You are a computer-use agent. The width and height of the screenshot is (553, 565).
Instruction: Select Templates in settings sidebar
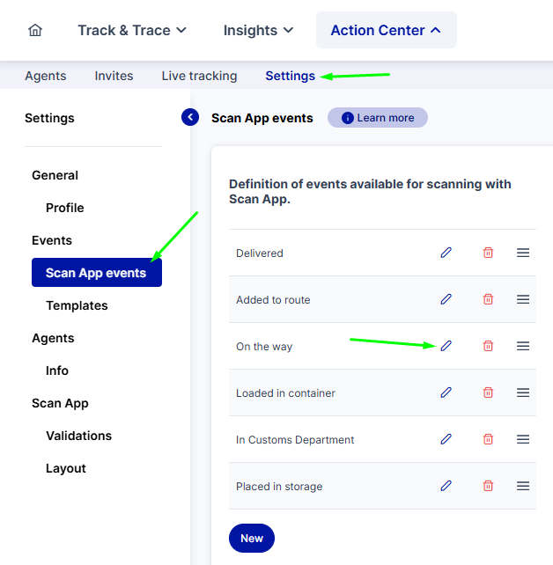(x=77, y=305)
